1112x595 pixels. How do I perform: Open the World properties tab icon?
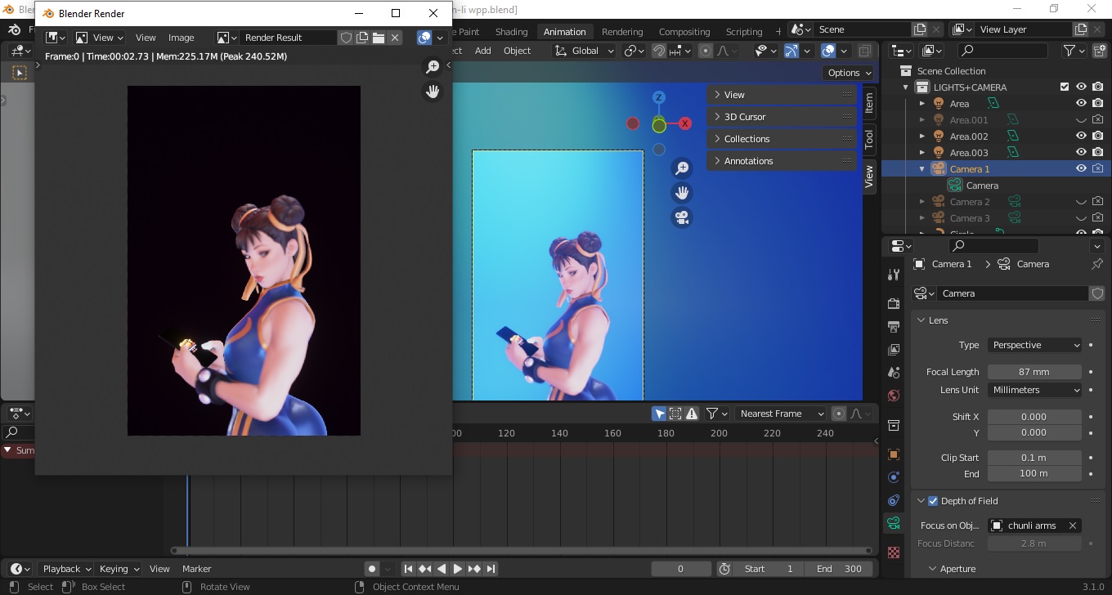coord(894,396)
